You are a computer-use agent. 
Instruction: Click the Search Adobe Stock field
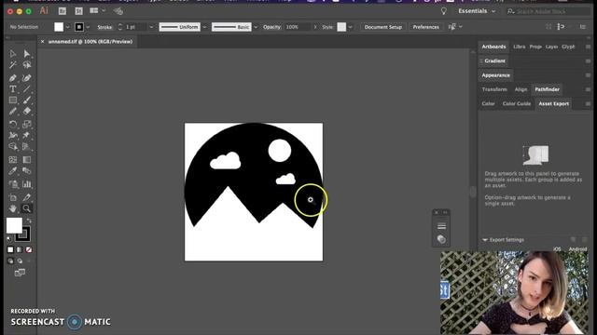(x=548, y=11)
